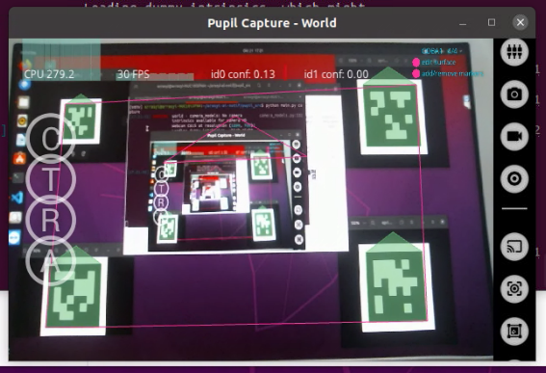Screen dimensions: 546x373
Task: Open the calibration focus-frame icon
Action: click(514, 288)
